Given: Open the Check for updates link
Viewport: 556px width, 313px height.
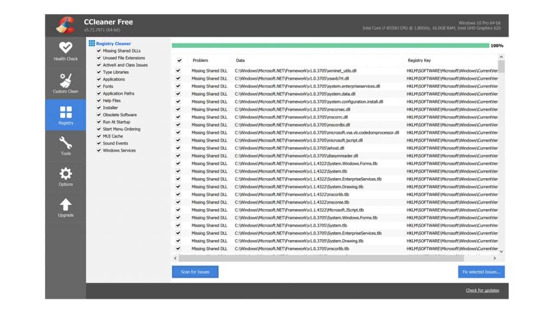Looking at the screenshot, I should point(482,290).
